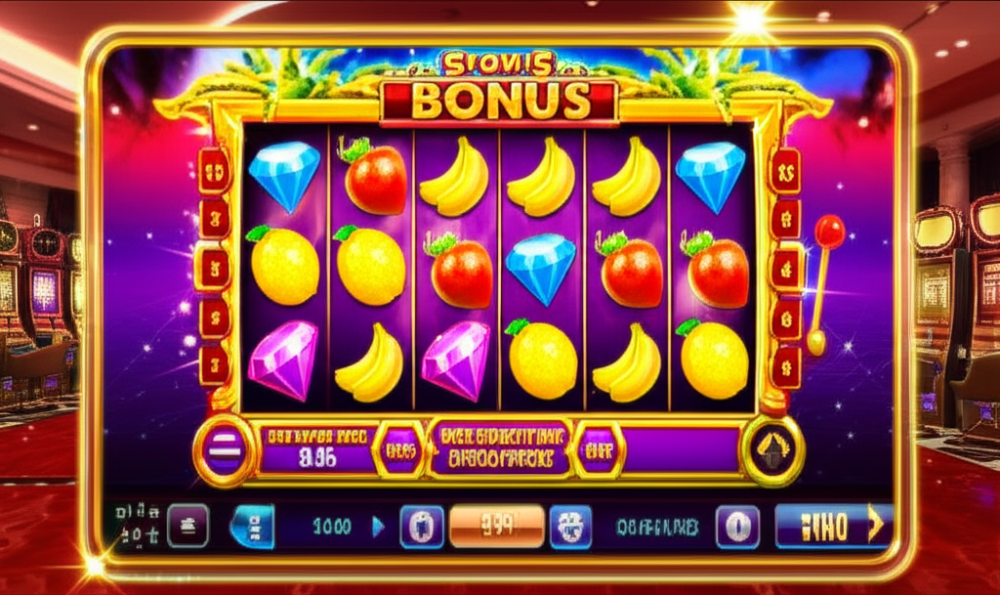Viewport: 1000px width, 595px height.
Task: Select the topmost red payline tag on right
Action: (x=785, y=171)
